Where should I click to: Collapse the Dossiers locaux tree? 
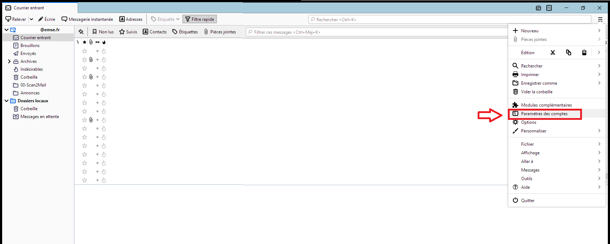[x=6, y=101]
